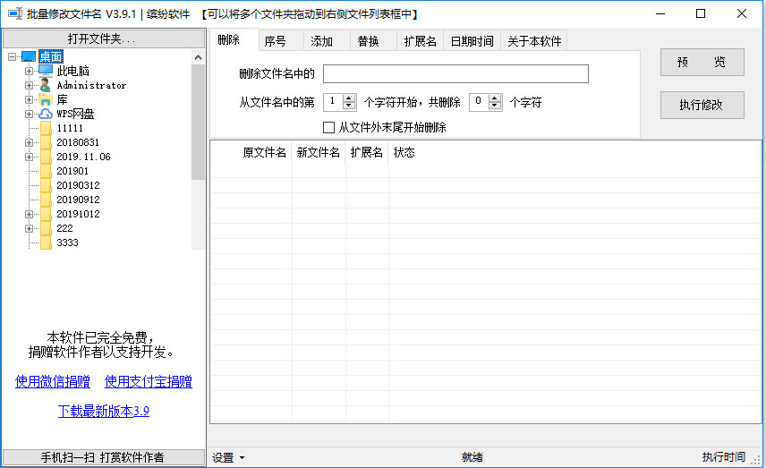Expand the Administrator tree node
Screen dimensions: 766x468
pyautogui.click(x=29, y=85)
